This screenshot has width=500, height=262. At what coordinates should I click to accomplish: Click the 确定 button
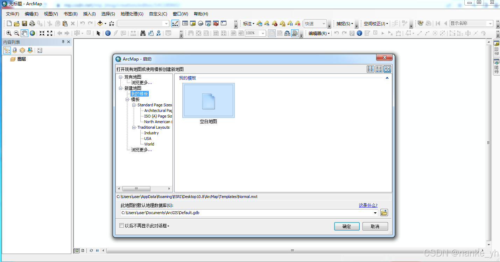pyautogui.click(x=347, y=226)
